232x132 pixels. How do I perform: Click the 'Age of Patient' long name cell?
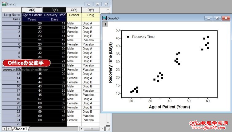tap(32, 15)
